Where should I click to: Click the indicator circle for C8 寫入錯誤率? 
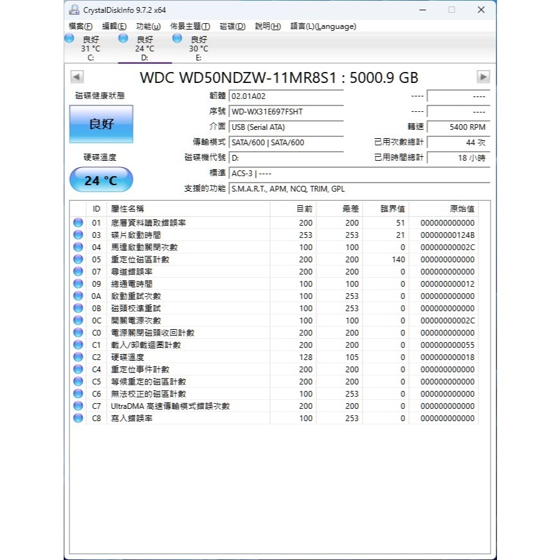click(x=78, y=418)
